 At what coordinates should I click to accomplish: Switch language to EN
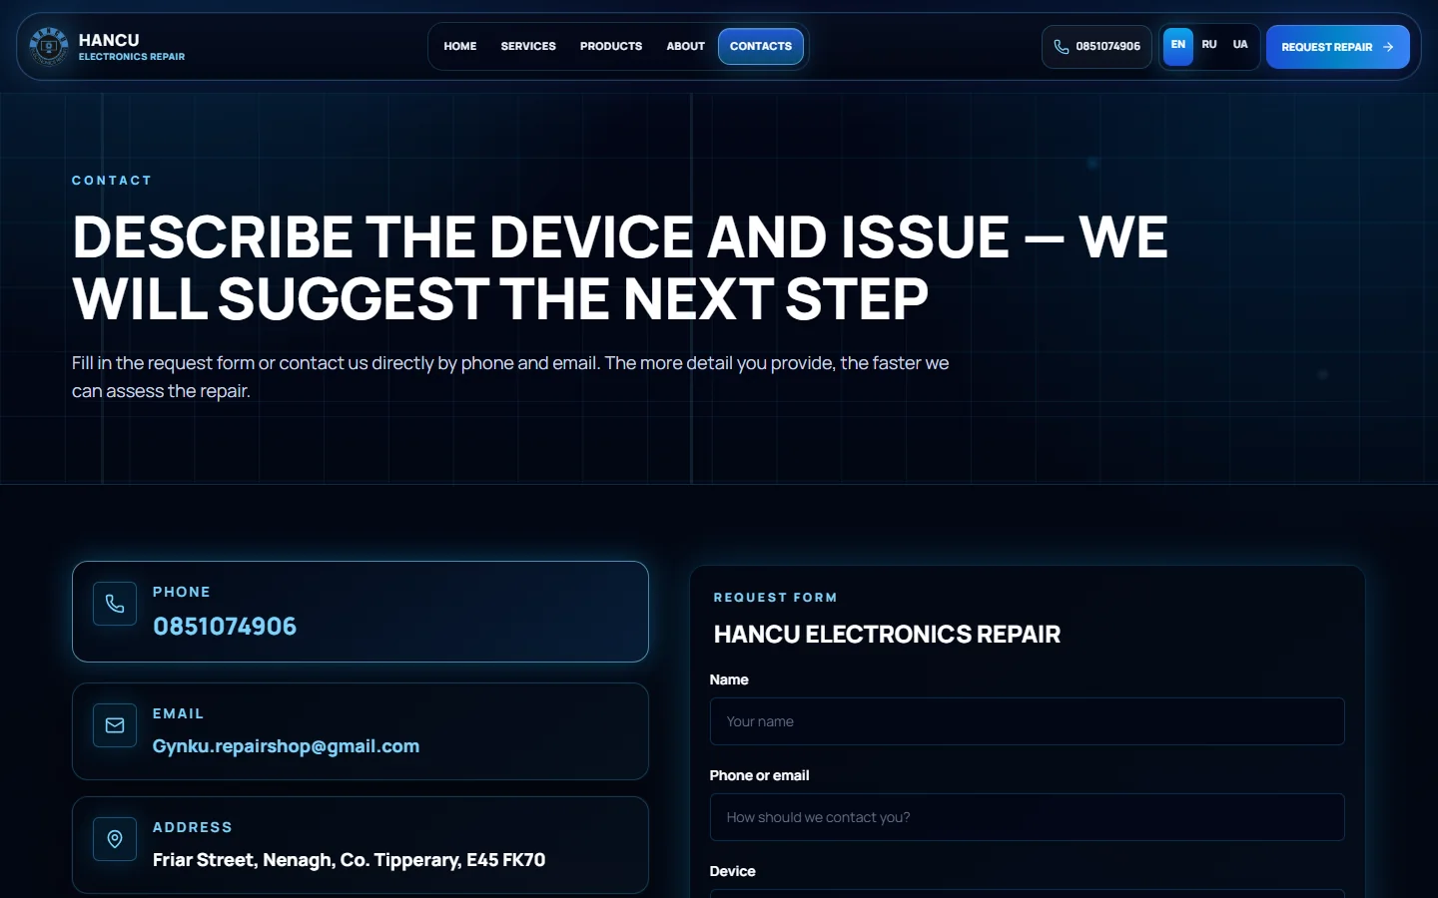[x=1178, y=46]
